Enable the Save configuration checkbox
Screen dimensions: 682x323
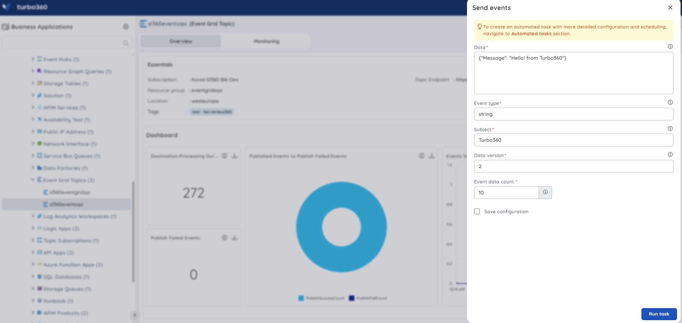(477, 211)
